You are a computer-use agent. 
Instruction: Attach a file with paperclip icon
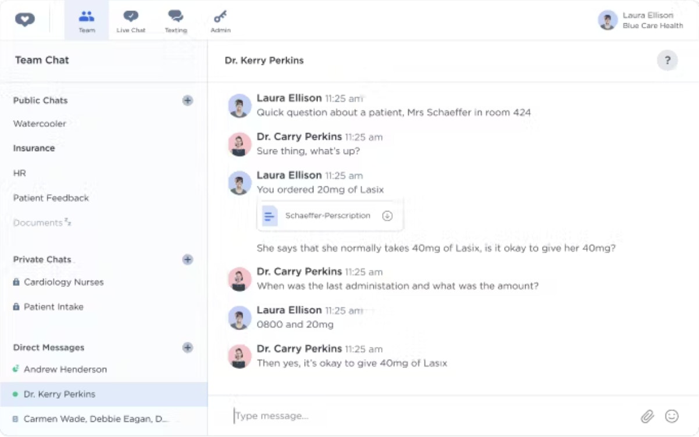(x=647, y=416)
